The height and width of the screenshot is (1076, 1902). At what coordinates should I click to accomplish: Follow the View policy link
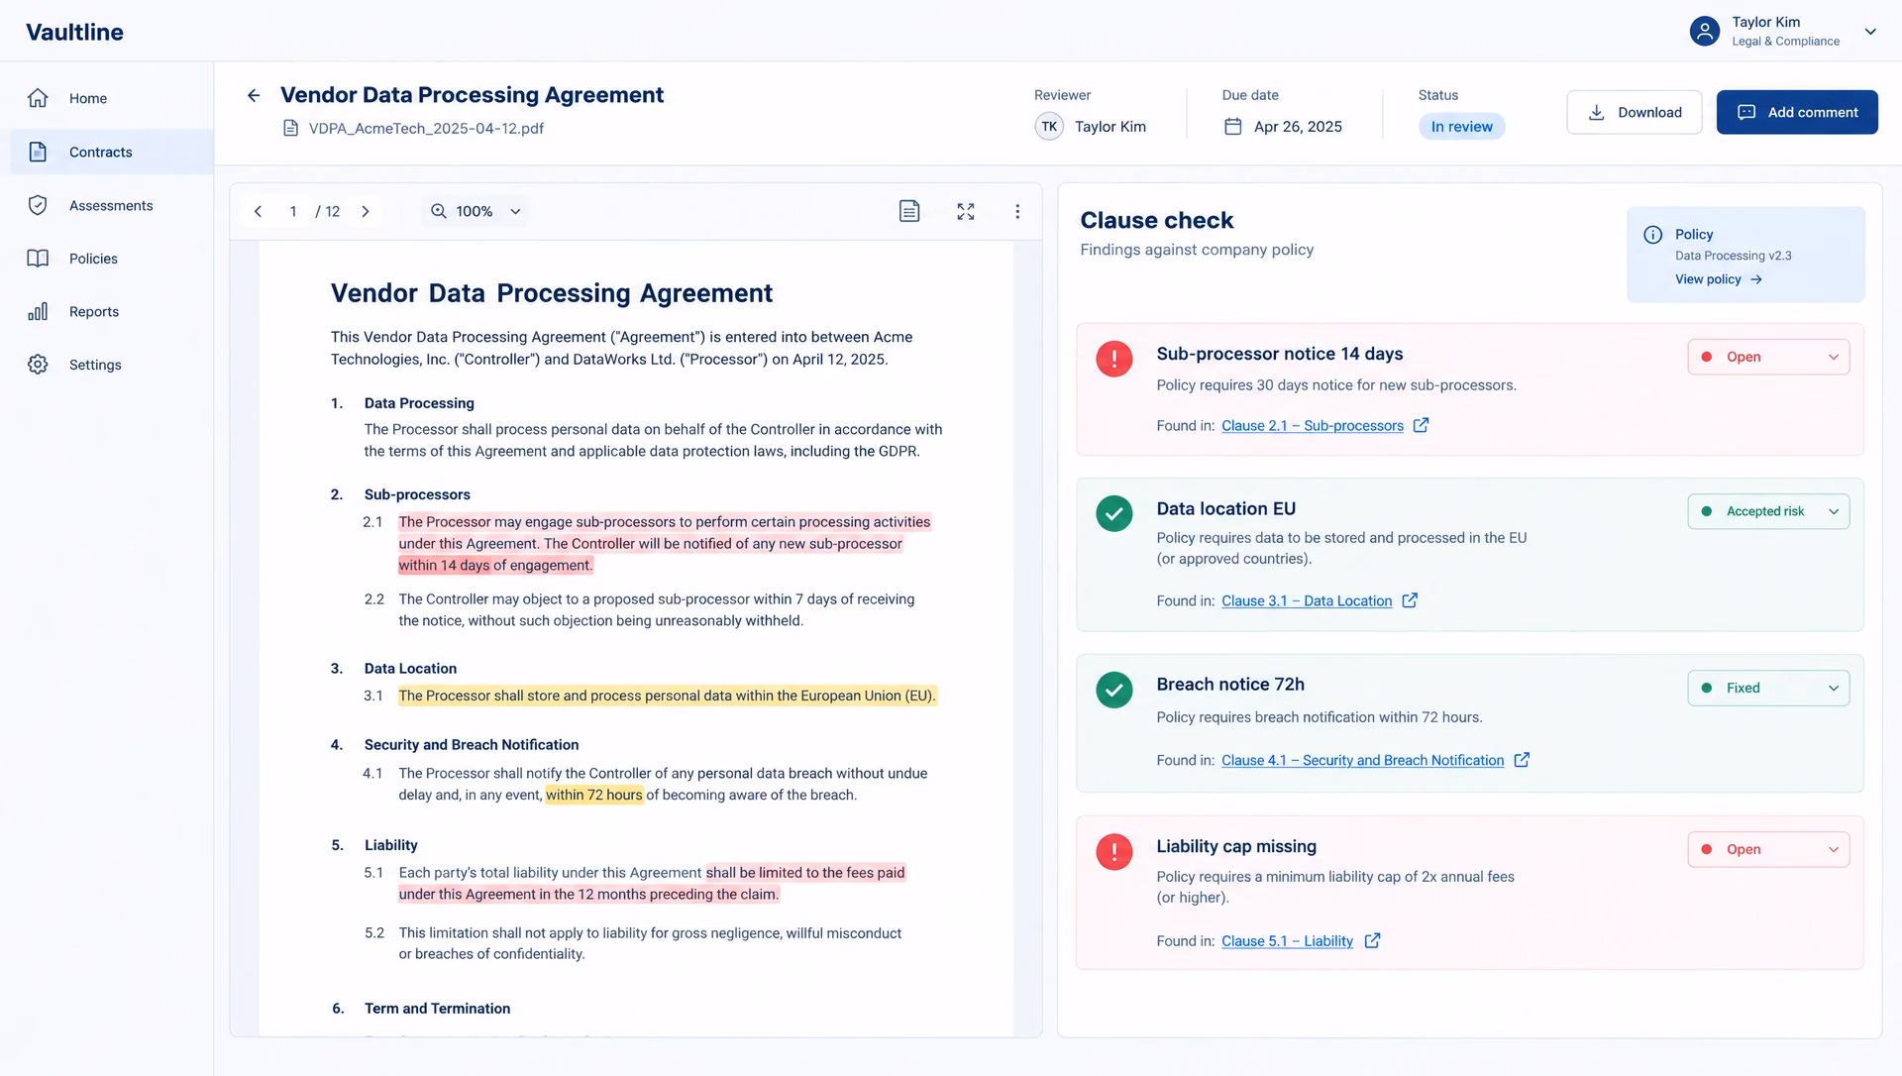click(x=1718, y=279)
